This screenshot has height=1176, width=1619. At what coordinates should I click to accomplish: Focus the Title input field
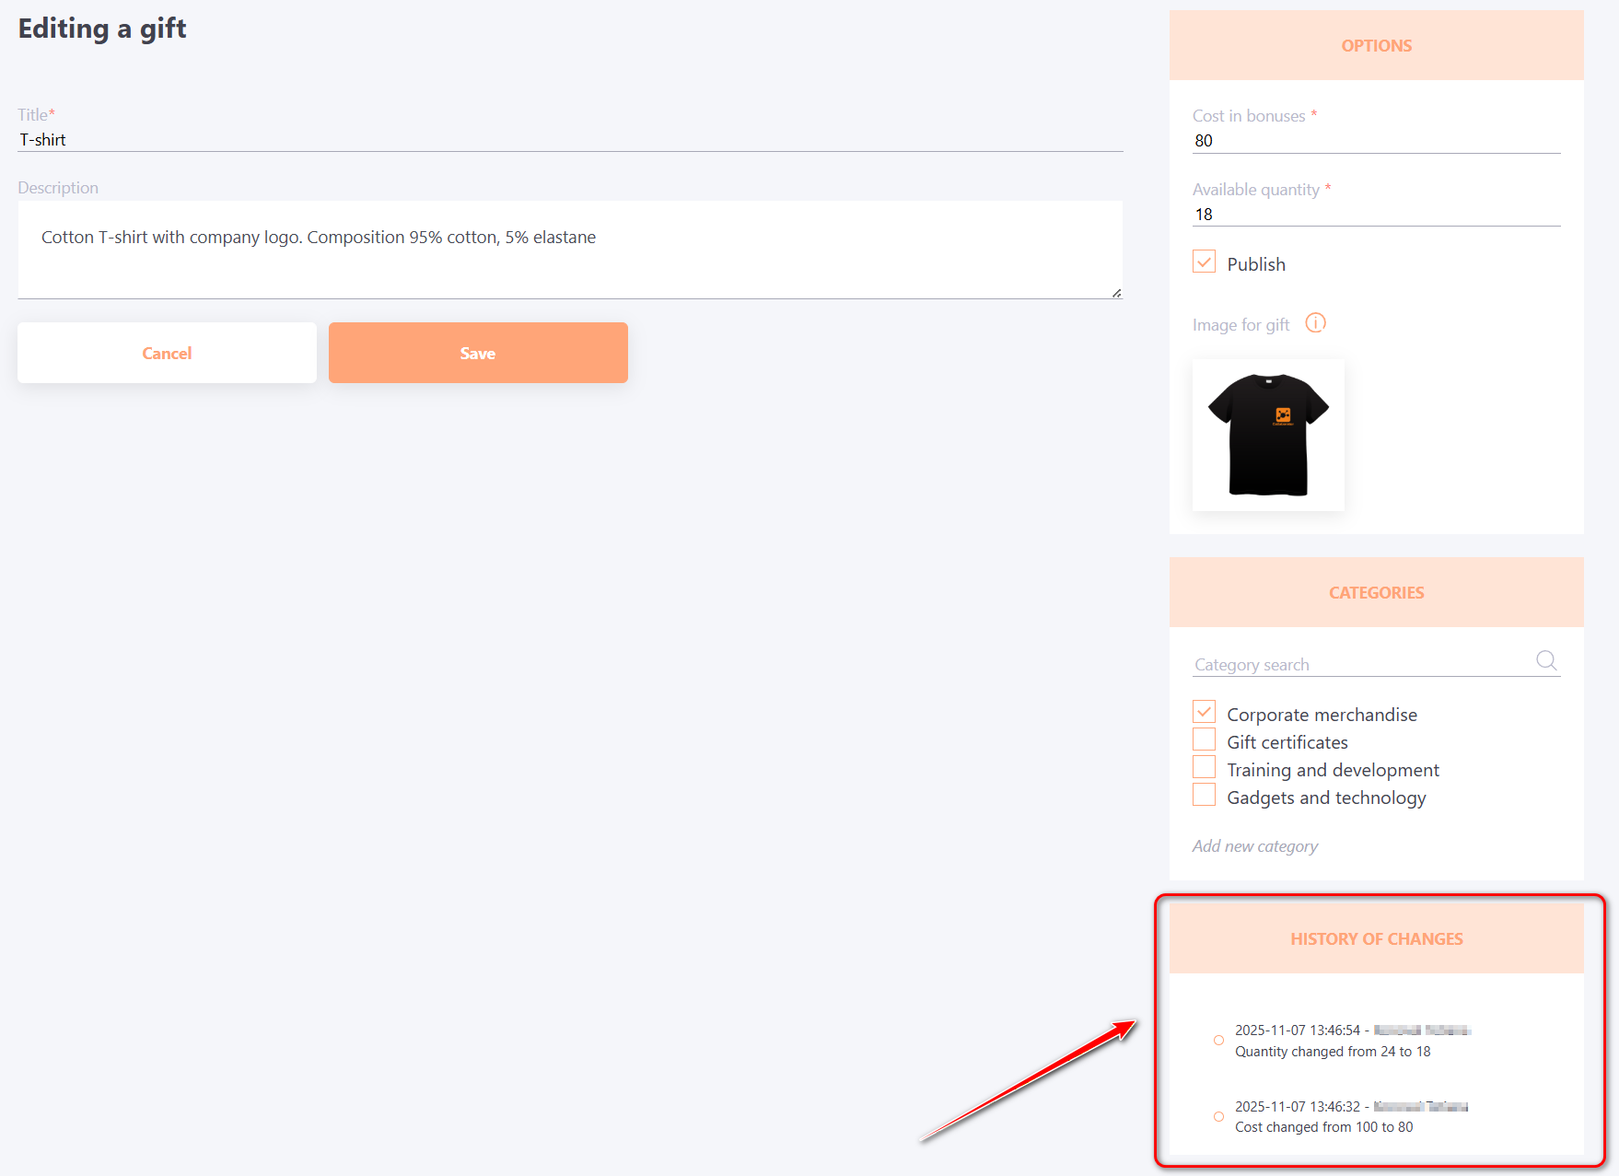569,140
